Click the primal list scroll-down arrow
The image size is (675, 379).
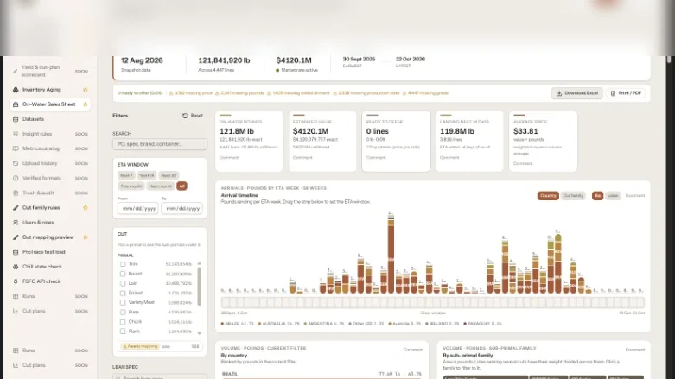tap(199, 333)
